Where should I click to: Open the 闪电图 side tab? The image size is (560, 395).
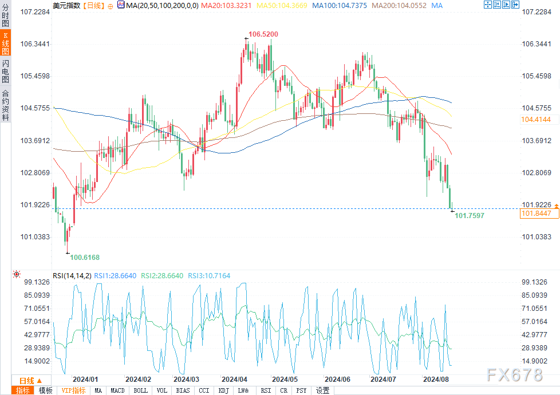[x=5, y=71]
